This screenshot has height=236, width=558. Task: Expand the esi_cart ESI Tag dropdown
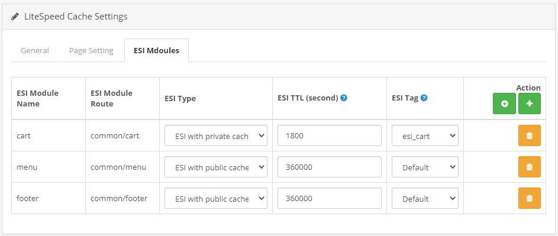tap(425, 135)
